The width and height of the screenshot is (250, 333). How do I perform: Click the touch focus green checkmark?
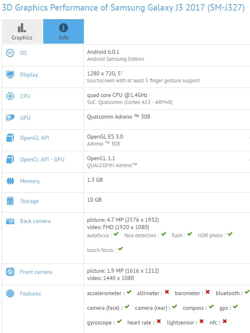tap(121, 249)
